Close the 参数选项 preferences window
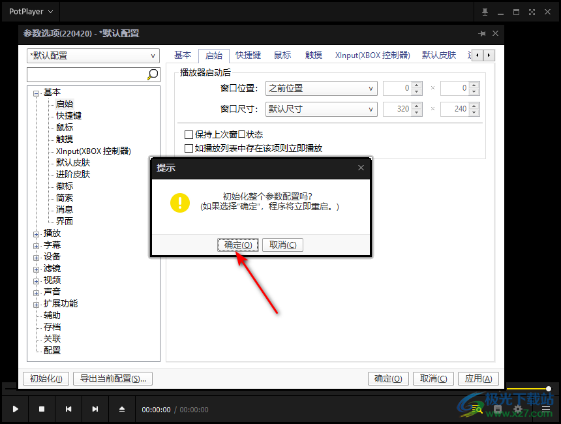The height and width of the screenshot is (424, 561). pos(496,33)
